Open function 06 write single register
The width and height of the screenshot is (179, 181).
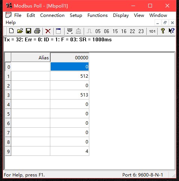click(x=107, y=31)
